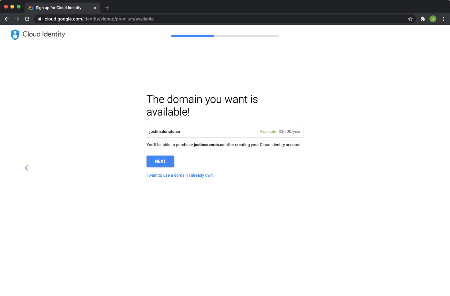This screenshot has width=450, height=296.
Task: Click the address bar URL
Action: click(x=99, y=19)
